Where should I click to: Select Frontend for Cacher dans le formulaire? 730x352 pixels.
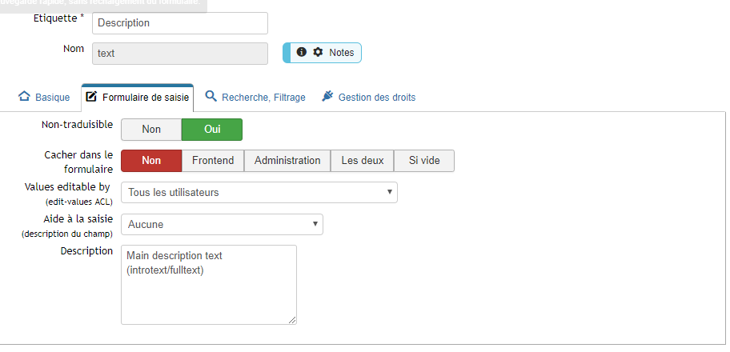tap(213, 161)
